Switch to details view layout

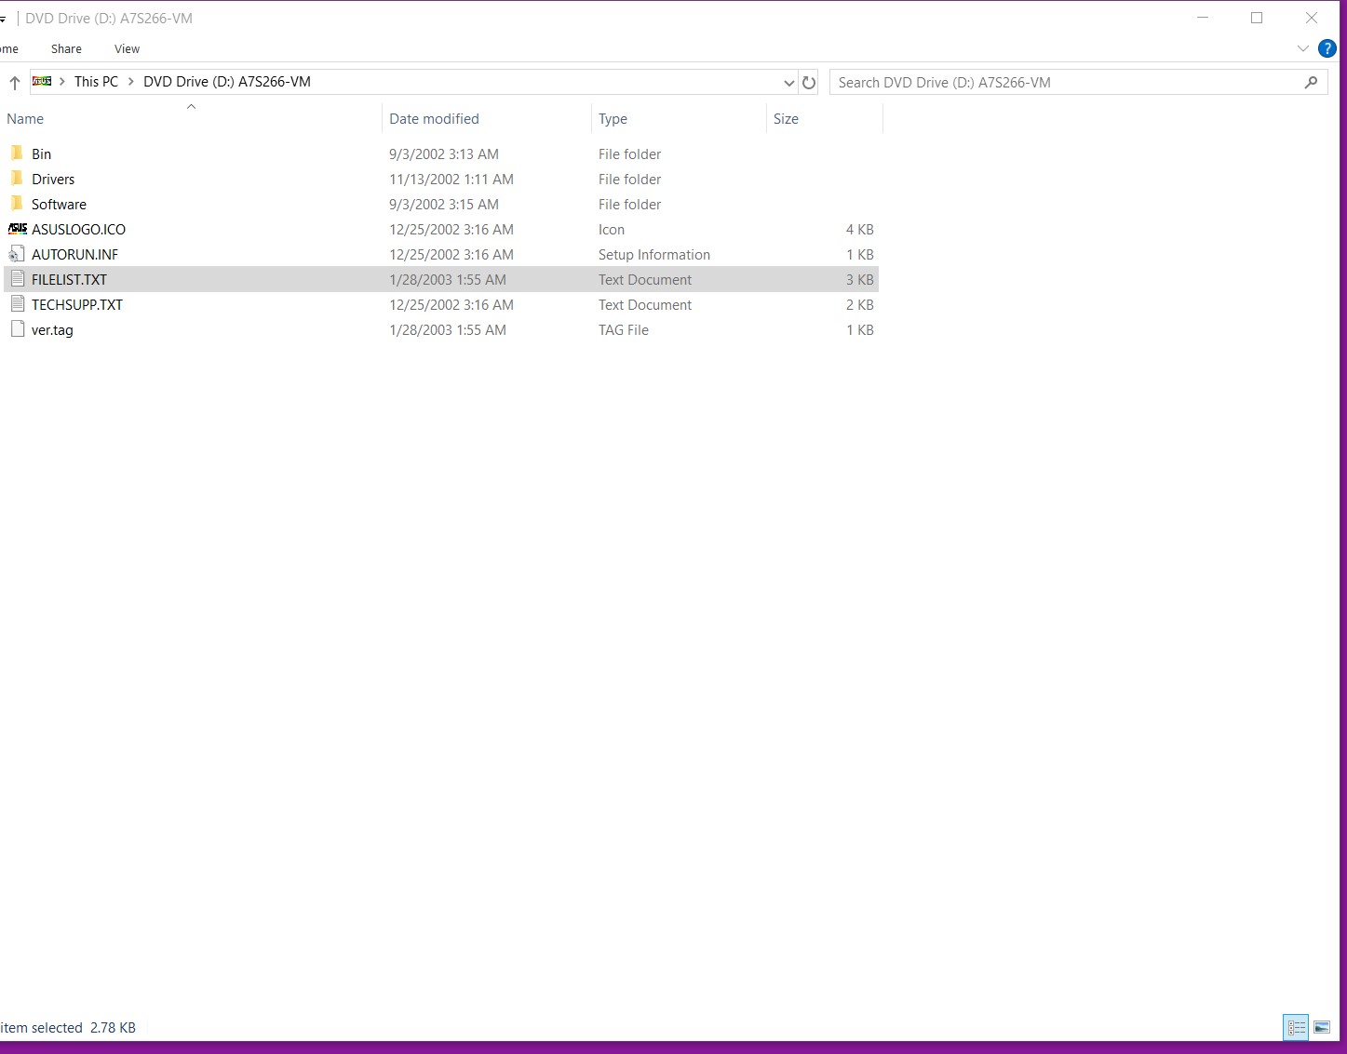click(x=1296, y=1027)
